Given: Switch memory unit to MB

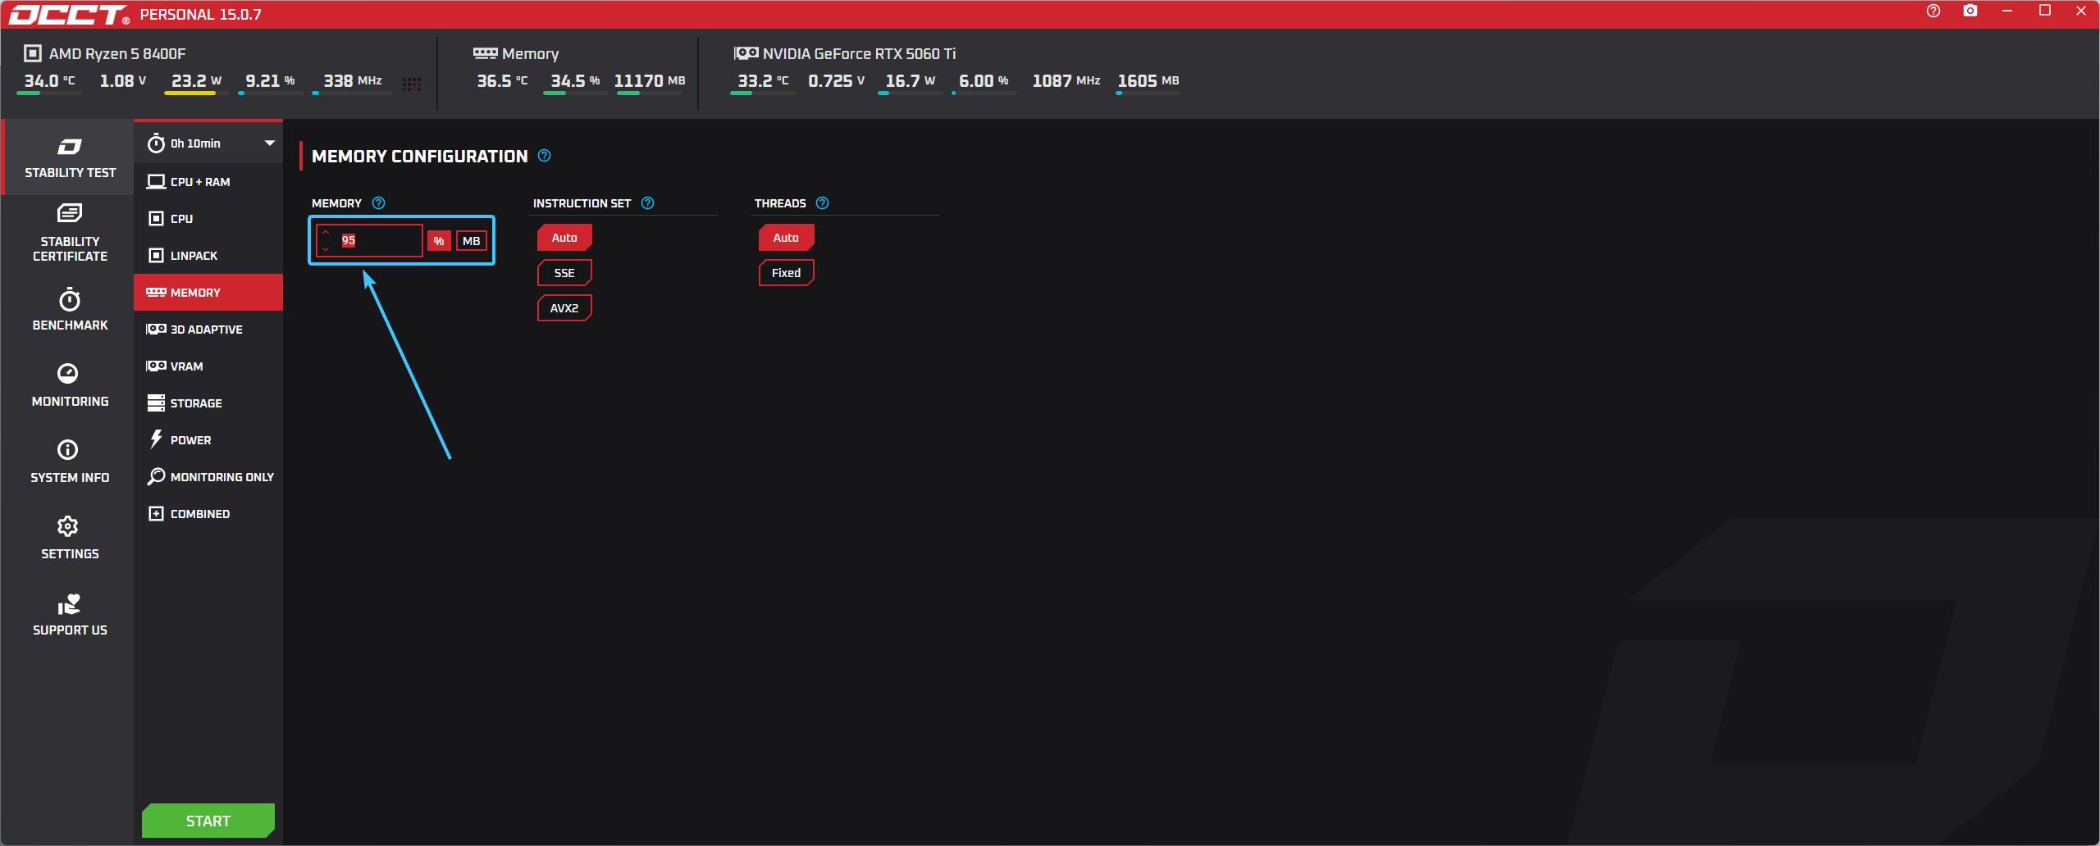Looking at the screenshot, I should pos(471,241).
